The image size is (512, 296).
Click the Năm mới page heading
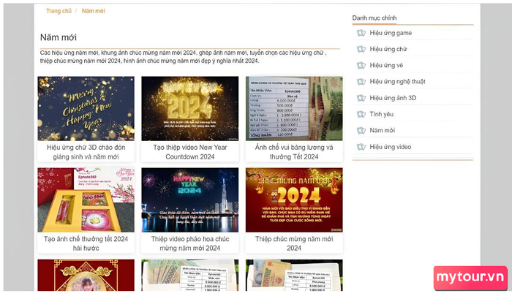pos(59,37)
